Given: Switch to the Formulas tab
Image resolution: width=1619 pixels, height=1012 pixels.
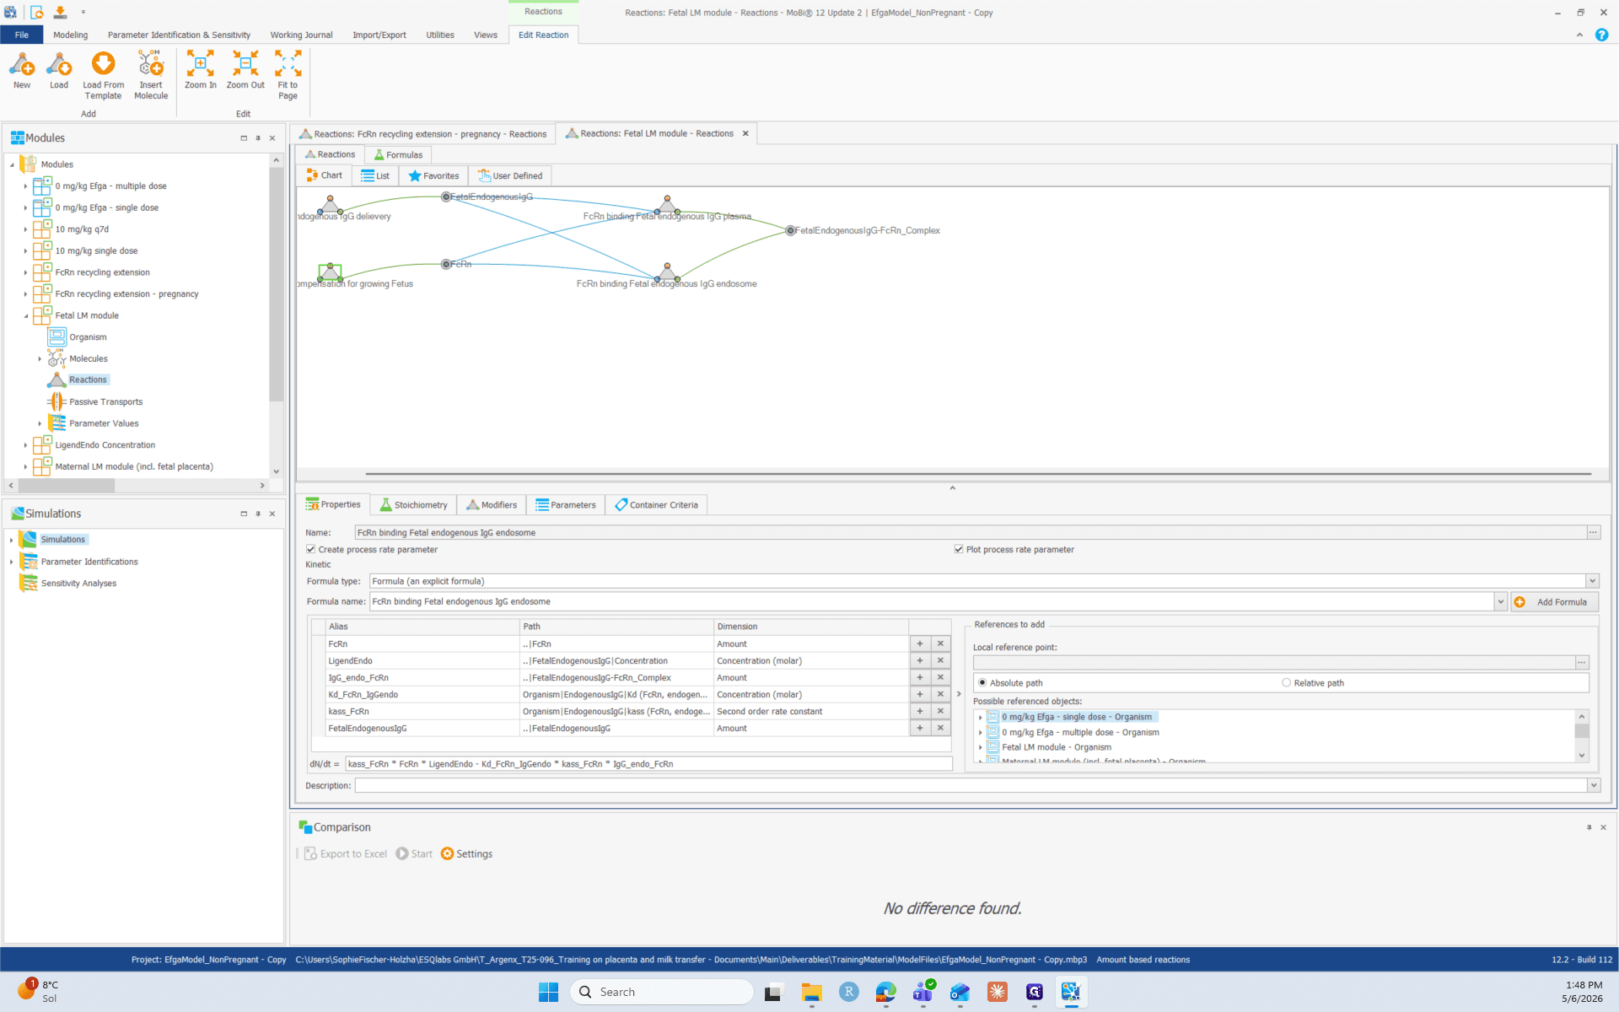Looking at the screenshot, I should [x=398, y=154].
